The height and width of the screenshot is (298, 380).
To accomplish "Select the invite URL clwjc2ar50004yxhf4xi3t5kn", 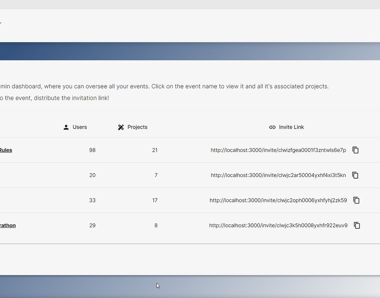I will point(278,175).
